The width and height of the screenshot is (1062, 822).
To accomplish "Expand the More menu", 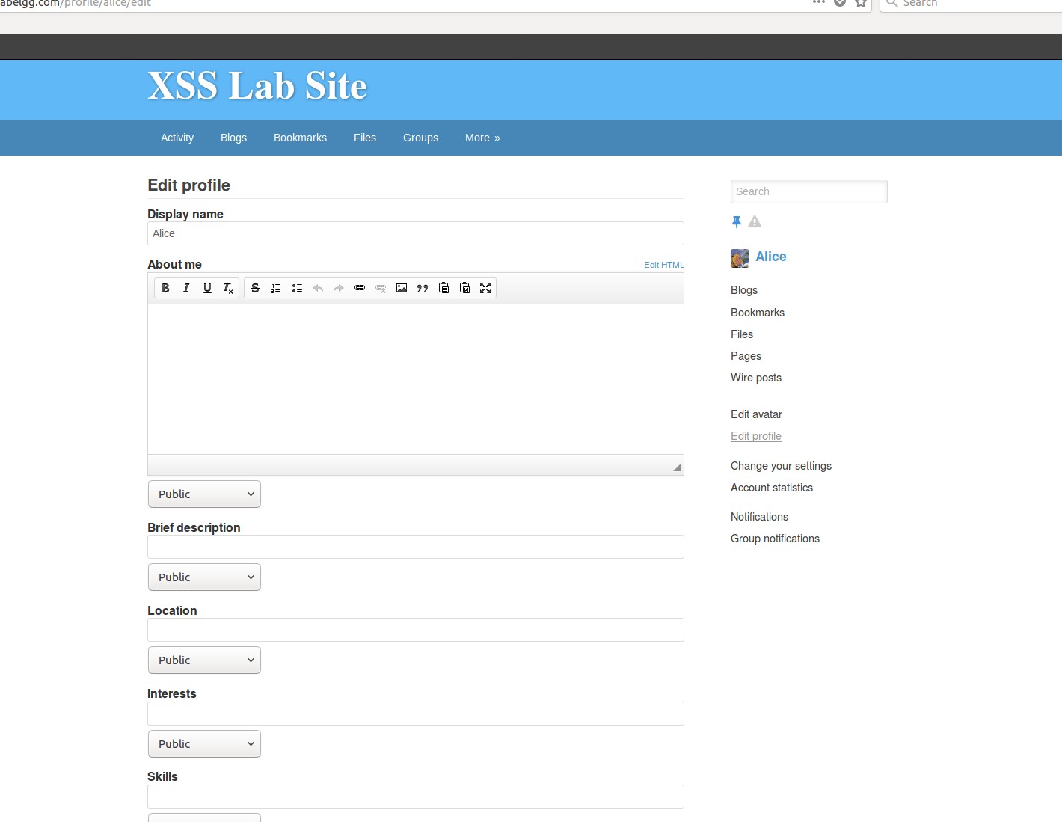I will pyautogui.click(x=482, y=138).
